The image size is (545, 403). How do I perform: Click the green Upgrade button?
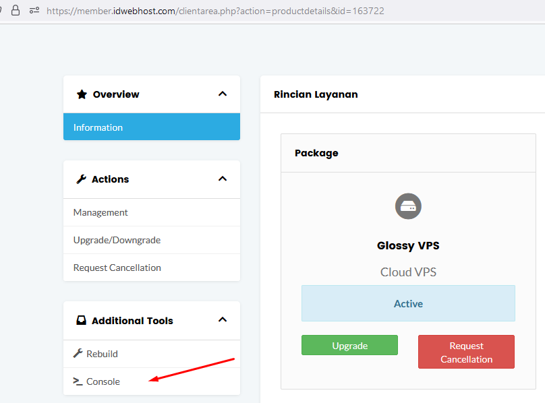[x=349, y=345]
